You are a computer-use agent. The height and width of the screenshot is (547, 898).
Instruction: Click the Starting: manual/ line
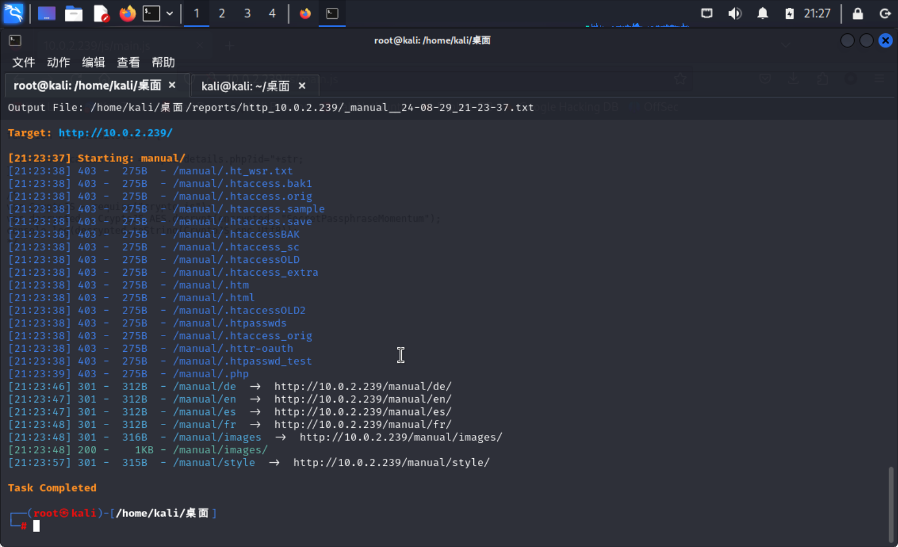click(x=97, y=158)
